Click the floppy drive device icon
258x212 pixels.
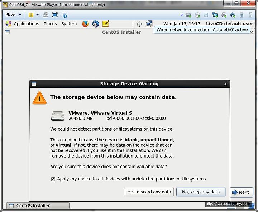pyautogui.click(x=206, y=15)
